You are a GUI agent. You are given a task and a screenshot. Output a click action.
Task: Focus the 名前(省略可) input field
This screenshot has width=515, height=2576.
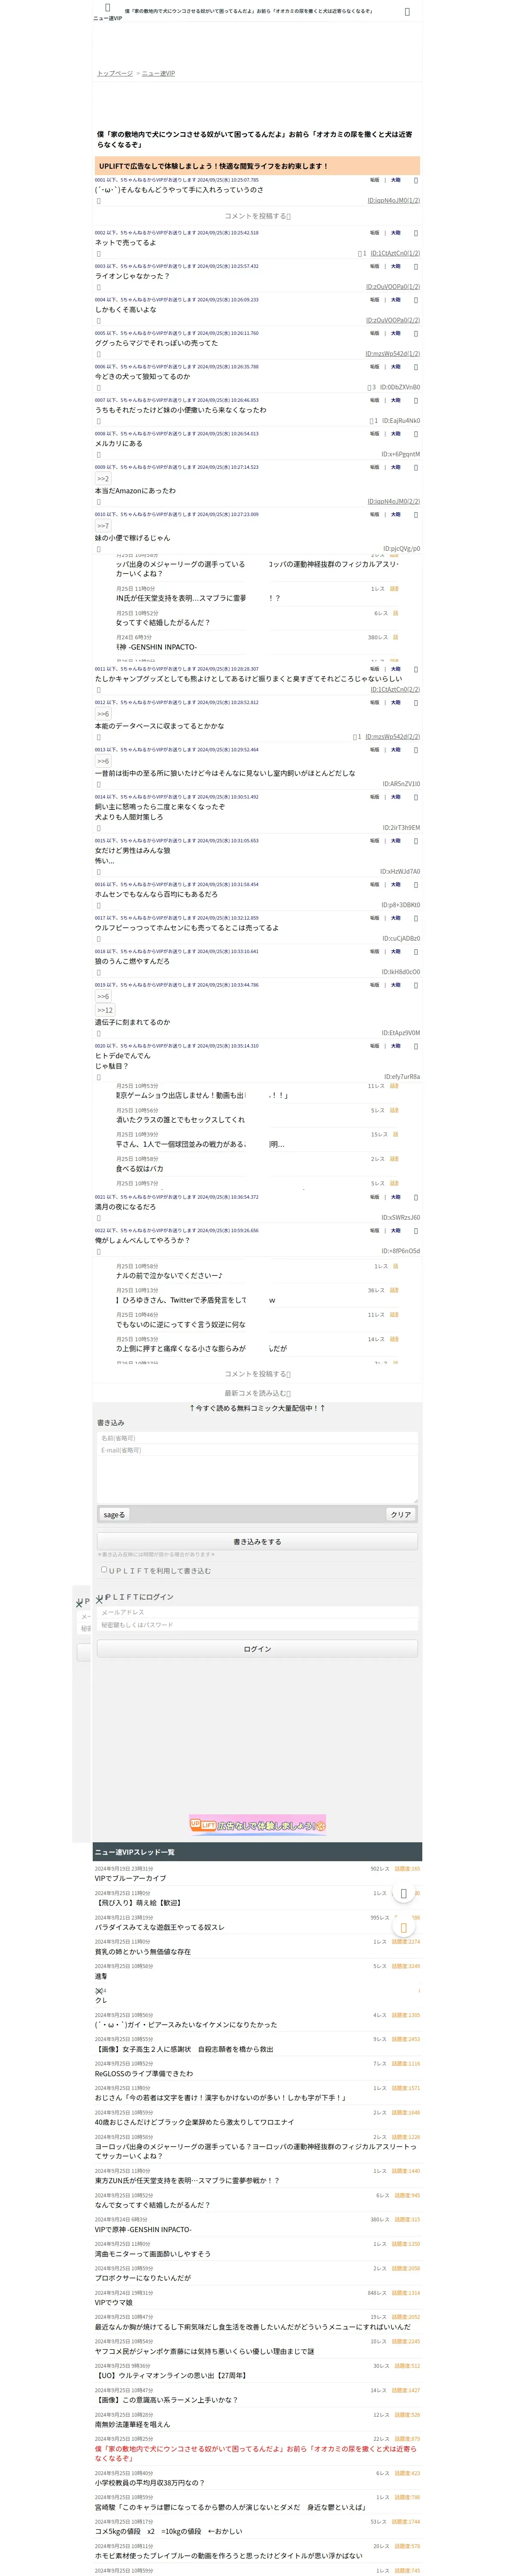tap(257, 1438)
